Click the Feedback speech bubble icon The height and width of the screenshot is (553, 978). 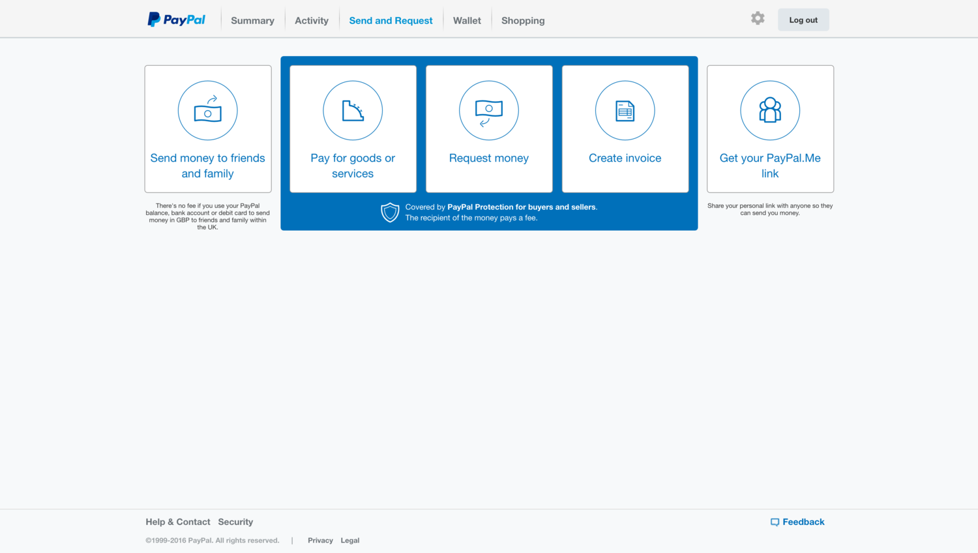pyautogui.click(x=775, y=522)
